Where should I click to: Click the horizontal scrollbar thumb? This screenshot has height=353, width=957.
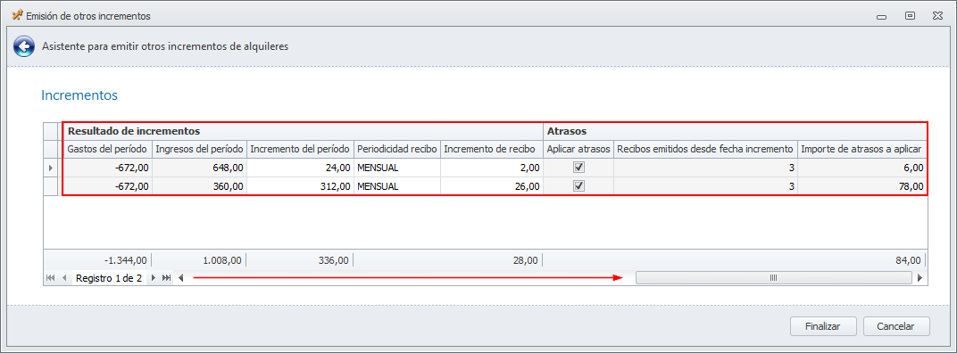(773, 278)
